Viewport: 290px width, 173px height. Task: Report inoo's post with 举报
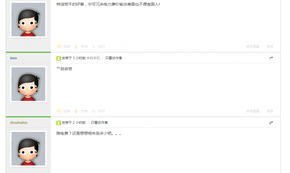click(270, 111)
